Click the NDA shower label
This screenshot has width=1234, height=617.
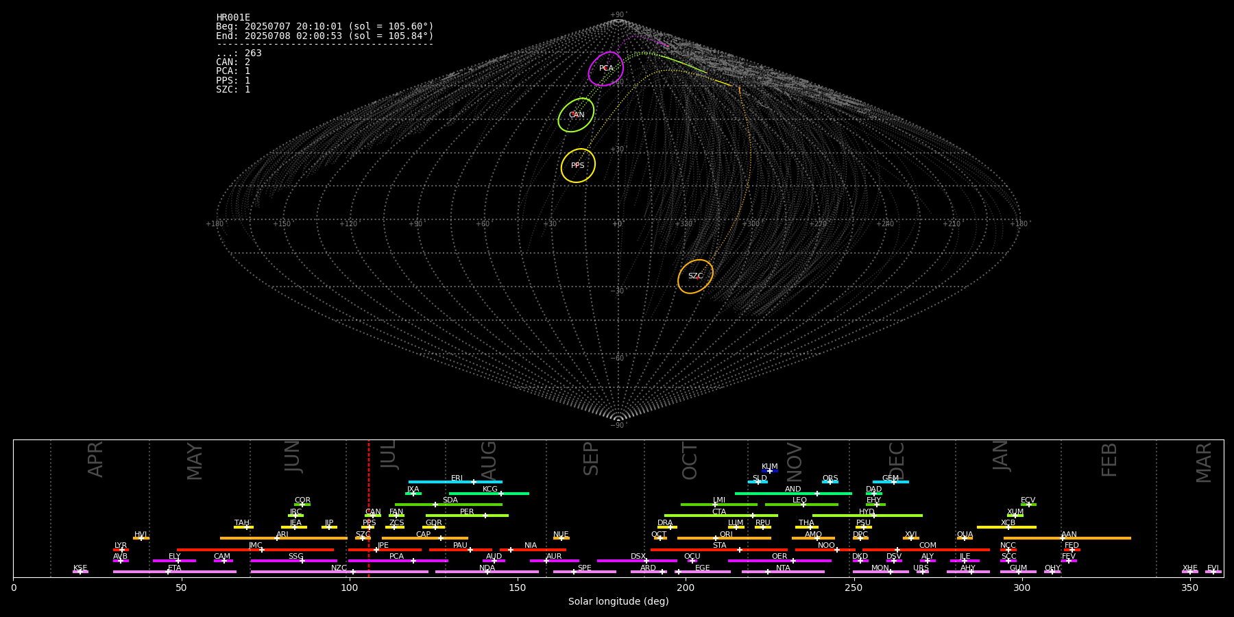point(487,568)
